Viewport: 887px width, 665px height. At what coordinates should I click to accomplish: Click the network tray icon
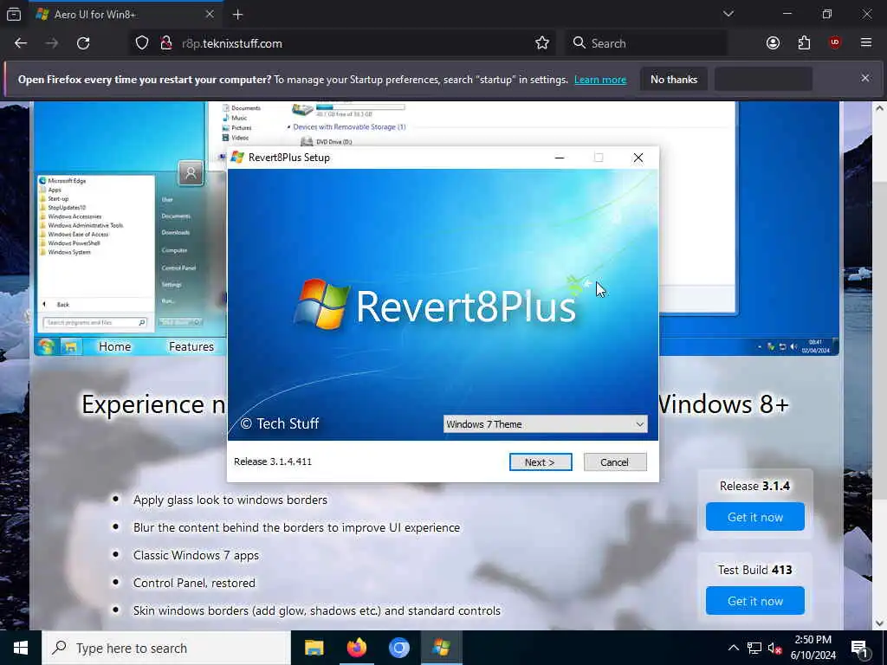tap(754, 648)
